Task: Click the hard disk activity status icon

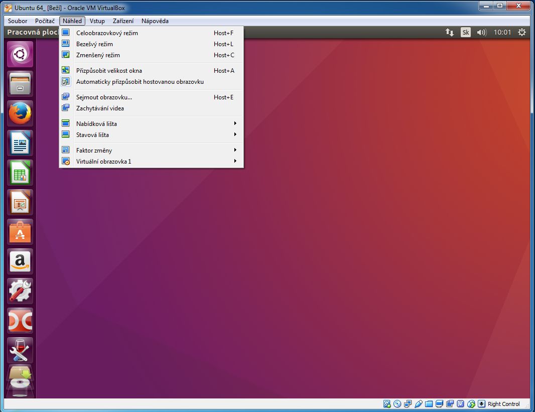Action: click(387, 404)
